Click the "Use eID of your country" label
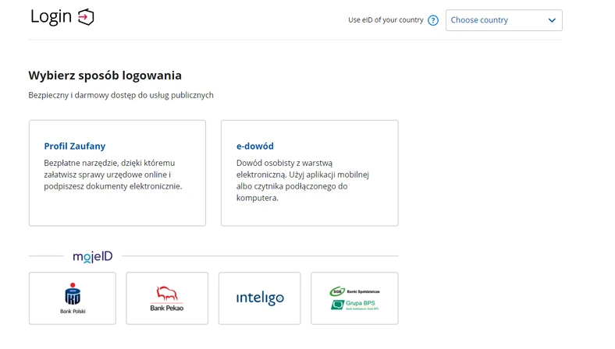 386,20
